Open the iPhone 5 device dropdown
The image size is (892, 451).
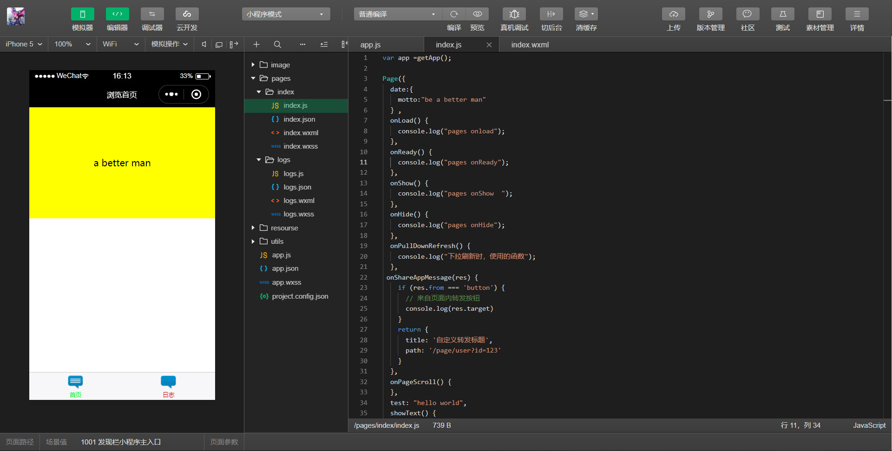pos(24,44)
